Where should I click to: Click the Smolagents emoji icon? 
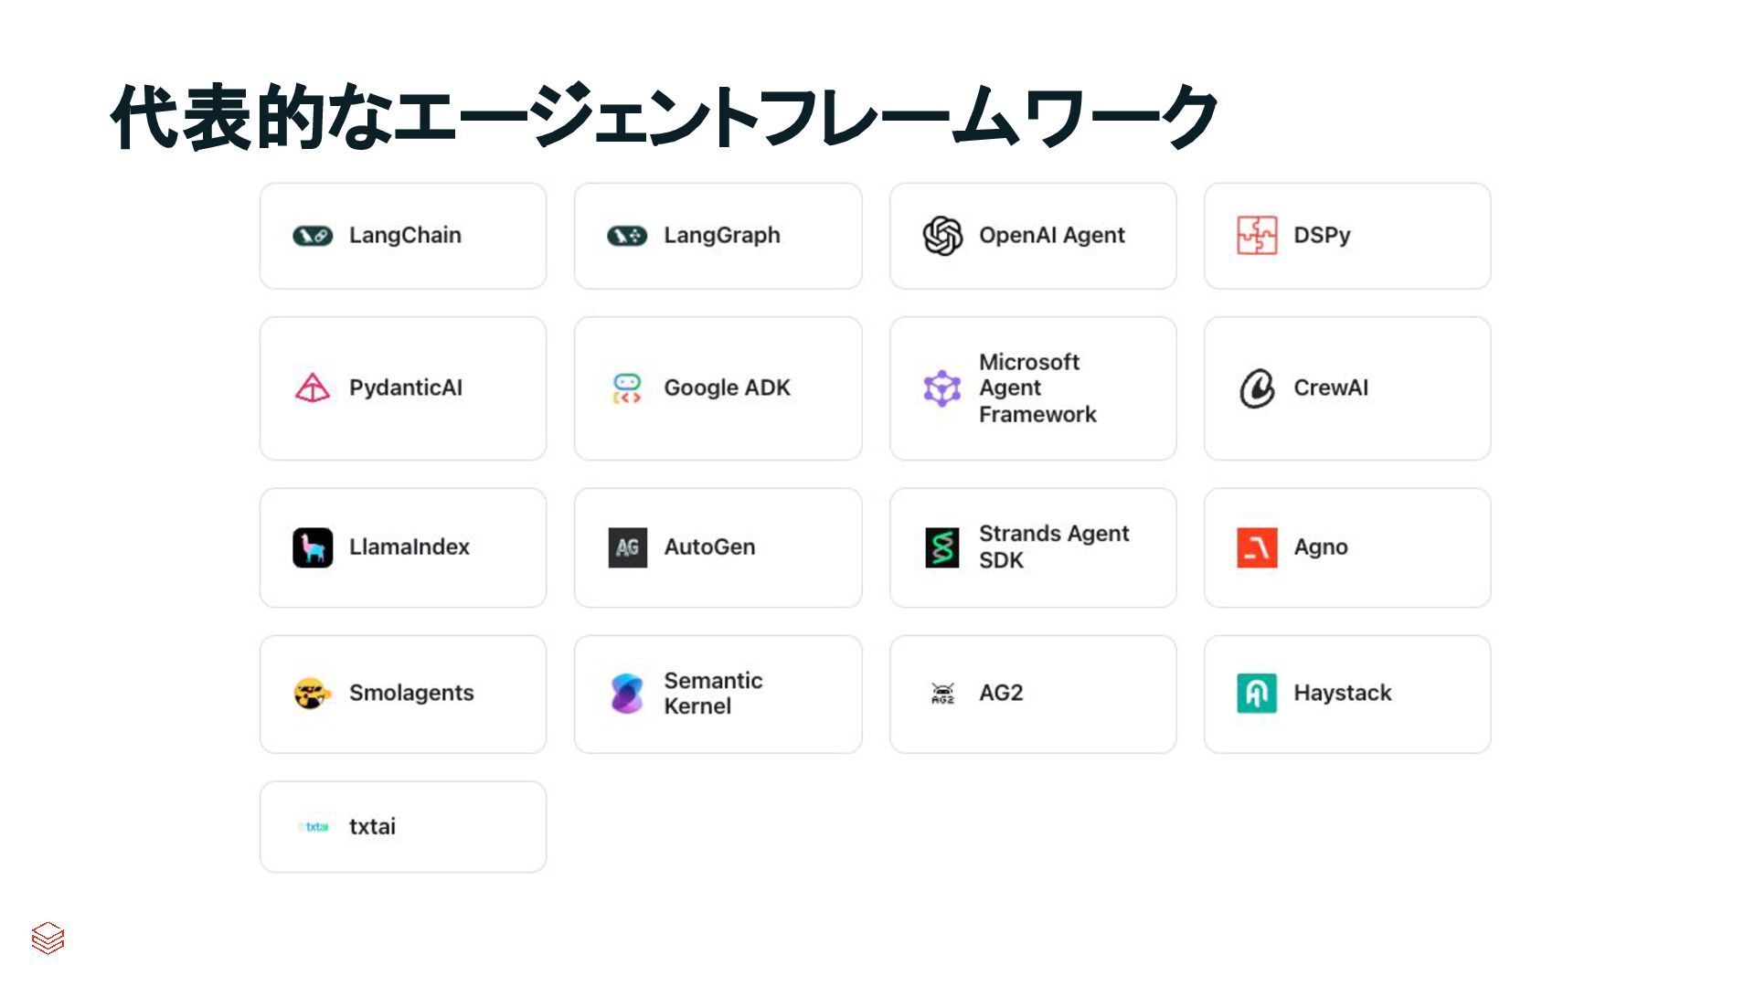pos(313,693)
